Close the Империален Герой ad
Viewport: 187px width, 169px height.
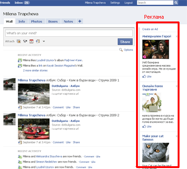[x=177, y=36]
